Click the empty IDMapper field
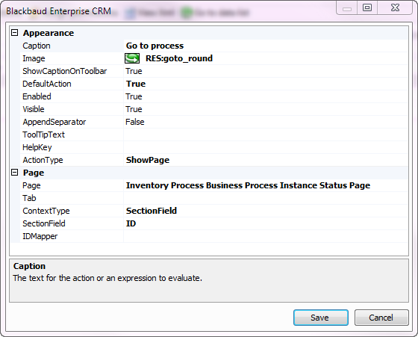Image resolution: width=418 pixels, height=337 pixels. pyautogui.click(x=266, y=236)
